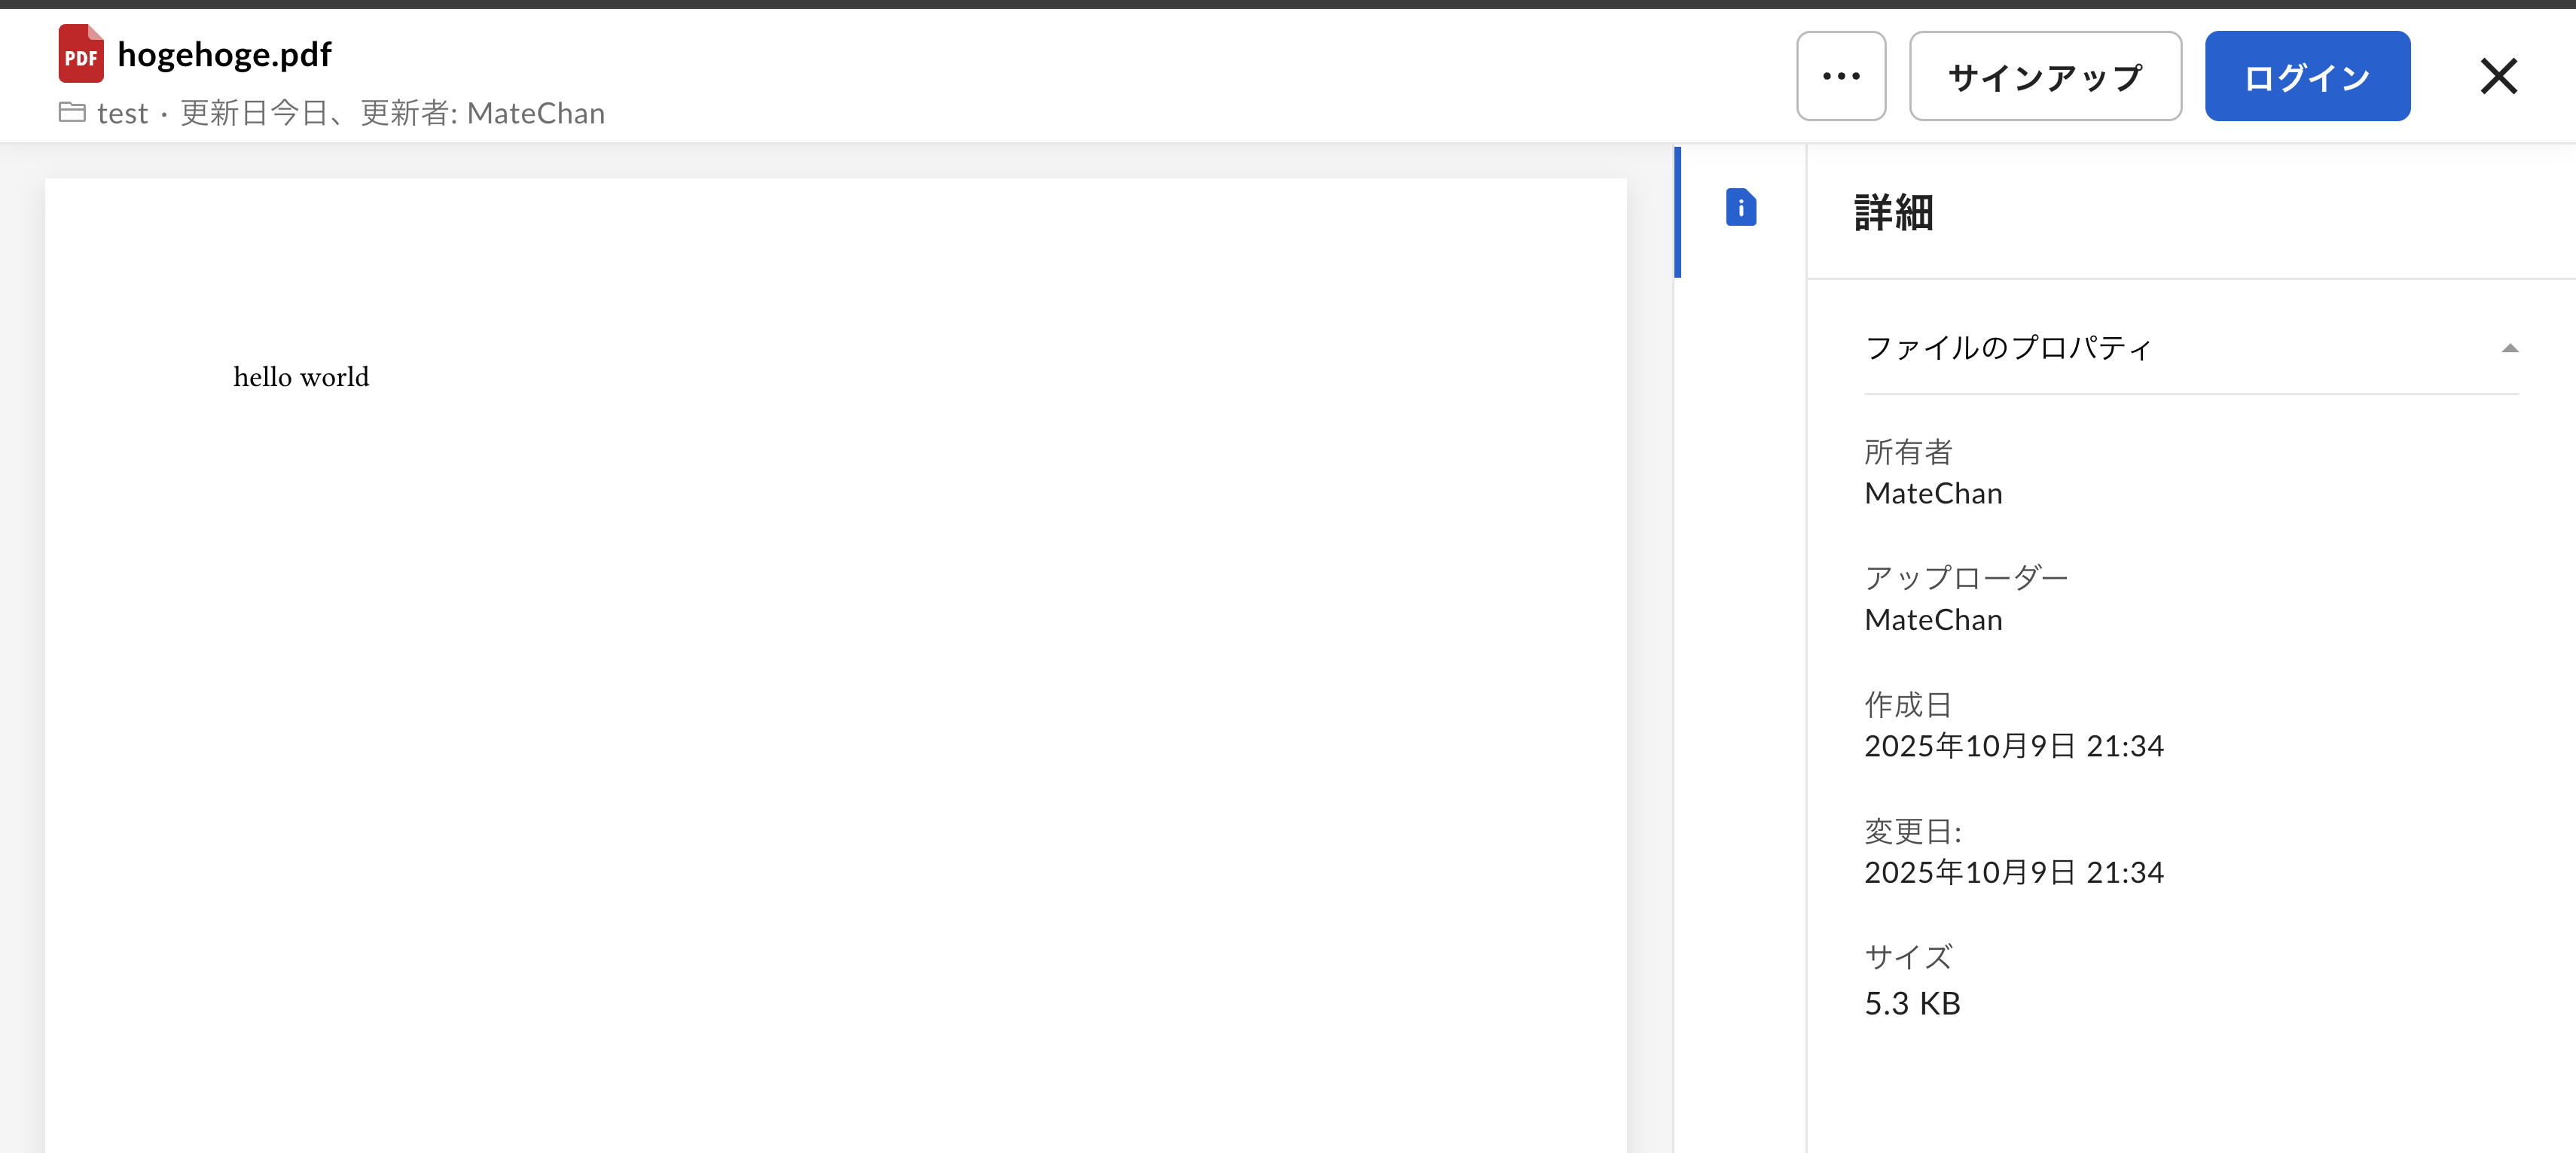The height and width of the screenshot is (1153, 2576).
Task: Click the アップローダー MateChan value
Action: point(1932,619)
